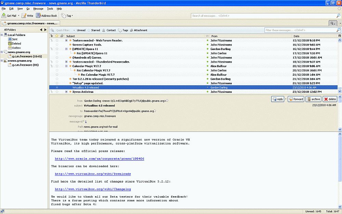Select the Outbox folder icon
Screen dimensions: 342x214
point(10,48)
